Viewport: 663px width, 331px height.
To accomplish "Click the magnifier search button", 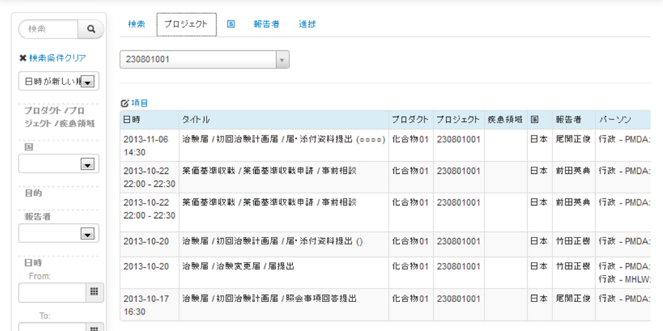I will coord(91,29).
